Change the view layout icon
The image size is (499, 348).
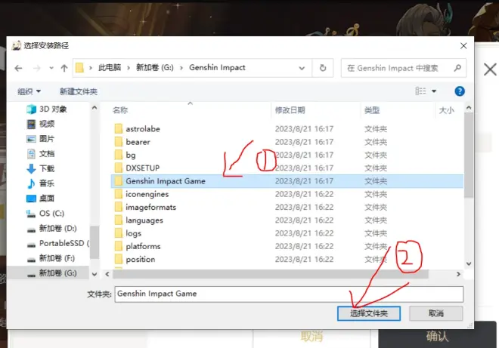(x=420, y=91)
